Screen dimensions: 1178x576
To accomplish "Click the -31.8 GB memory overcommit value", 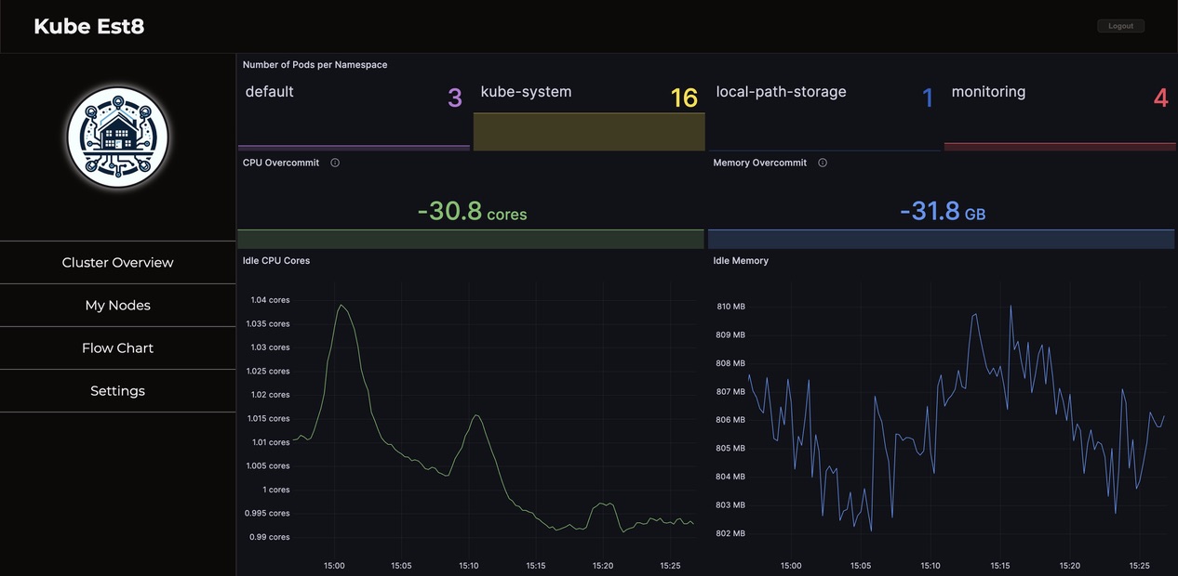I will (x=942, y=212).
